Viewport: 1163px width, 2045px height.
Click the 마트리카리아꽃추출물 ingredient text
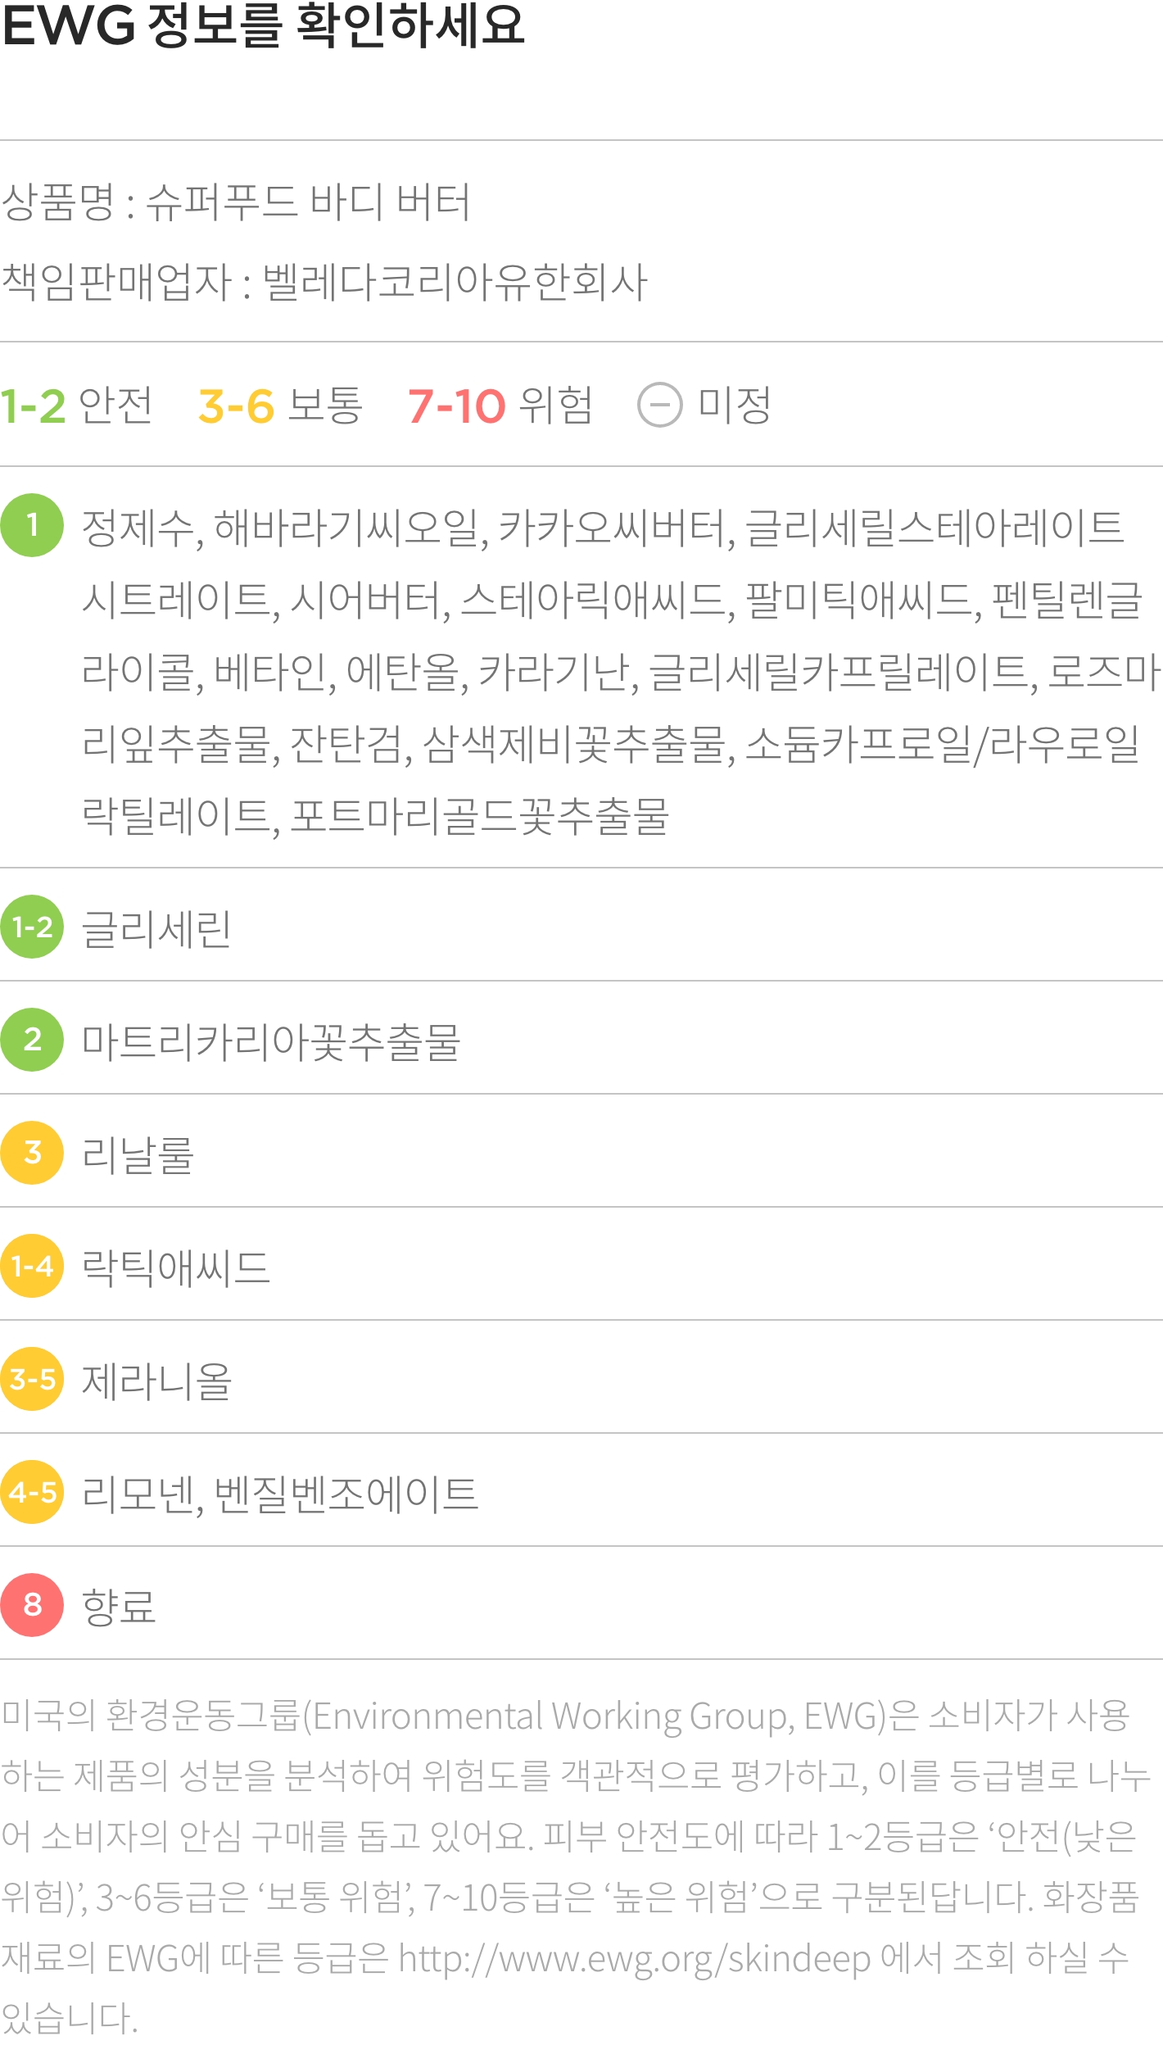click(271, 1042)
